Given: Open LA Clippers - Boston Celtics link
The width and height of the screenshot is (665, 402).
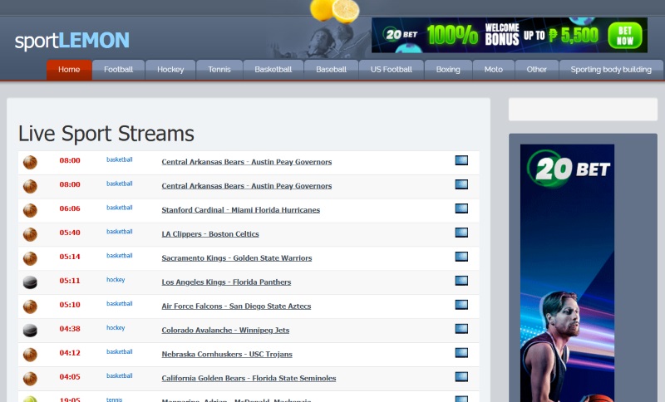Looking at the screenshot, I should coord(210,234).
